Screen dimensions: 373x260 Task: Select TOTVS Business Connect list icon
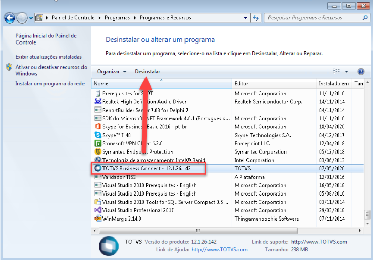pos(98,168)
